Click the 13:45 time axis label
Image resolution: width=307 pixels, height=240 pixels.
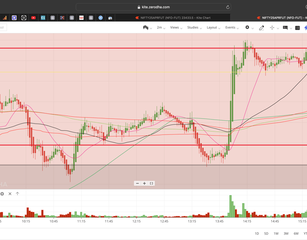pos(219,221)
